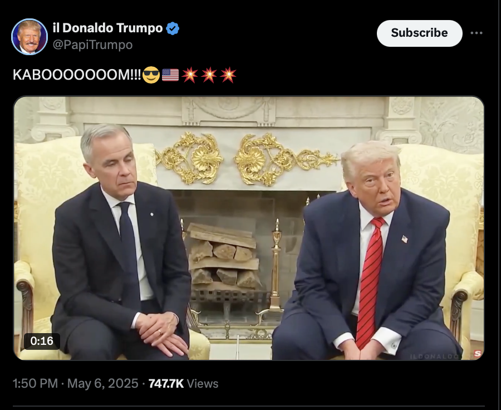Play the Oval Office video
The image size is (501, 410).
click(x=249, y=228)
